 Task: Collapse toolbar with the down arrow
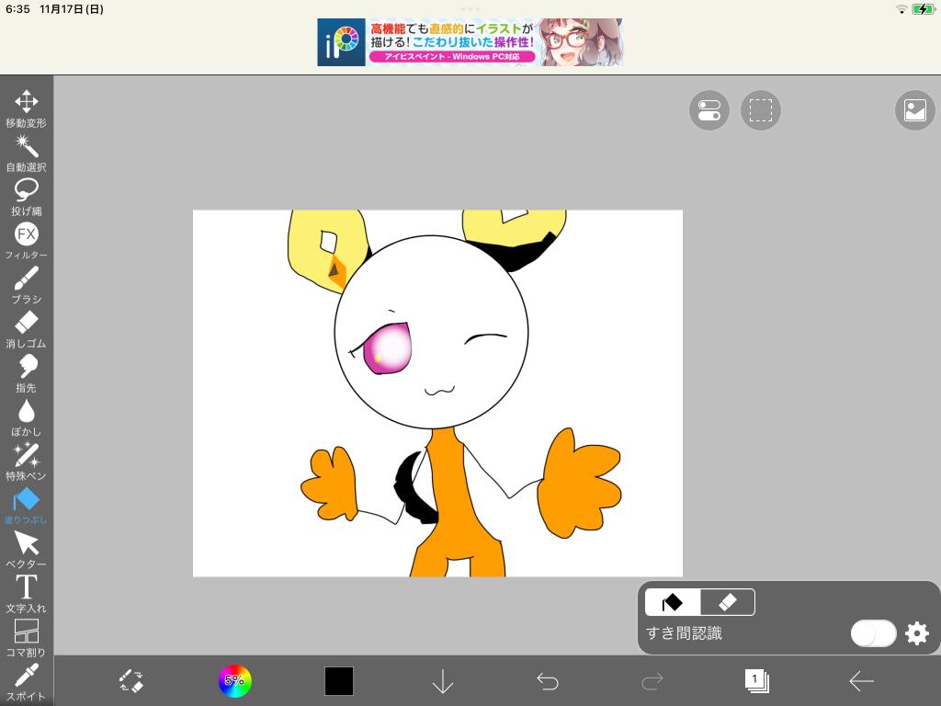(x=443, y=681)
